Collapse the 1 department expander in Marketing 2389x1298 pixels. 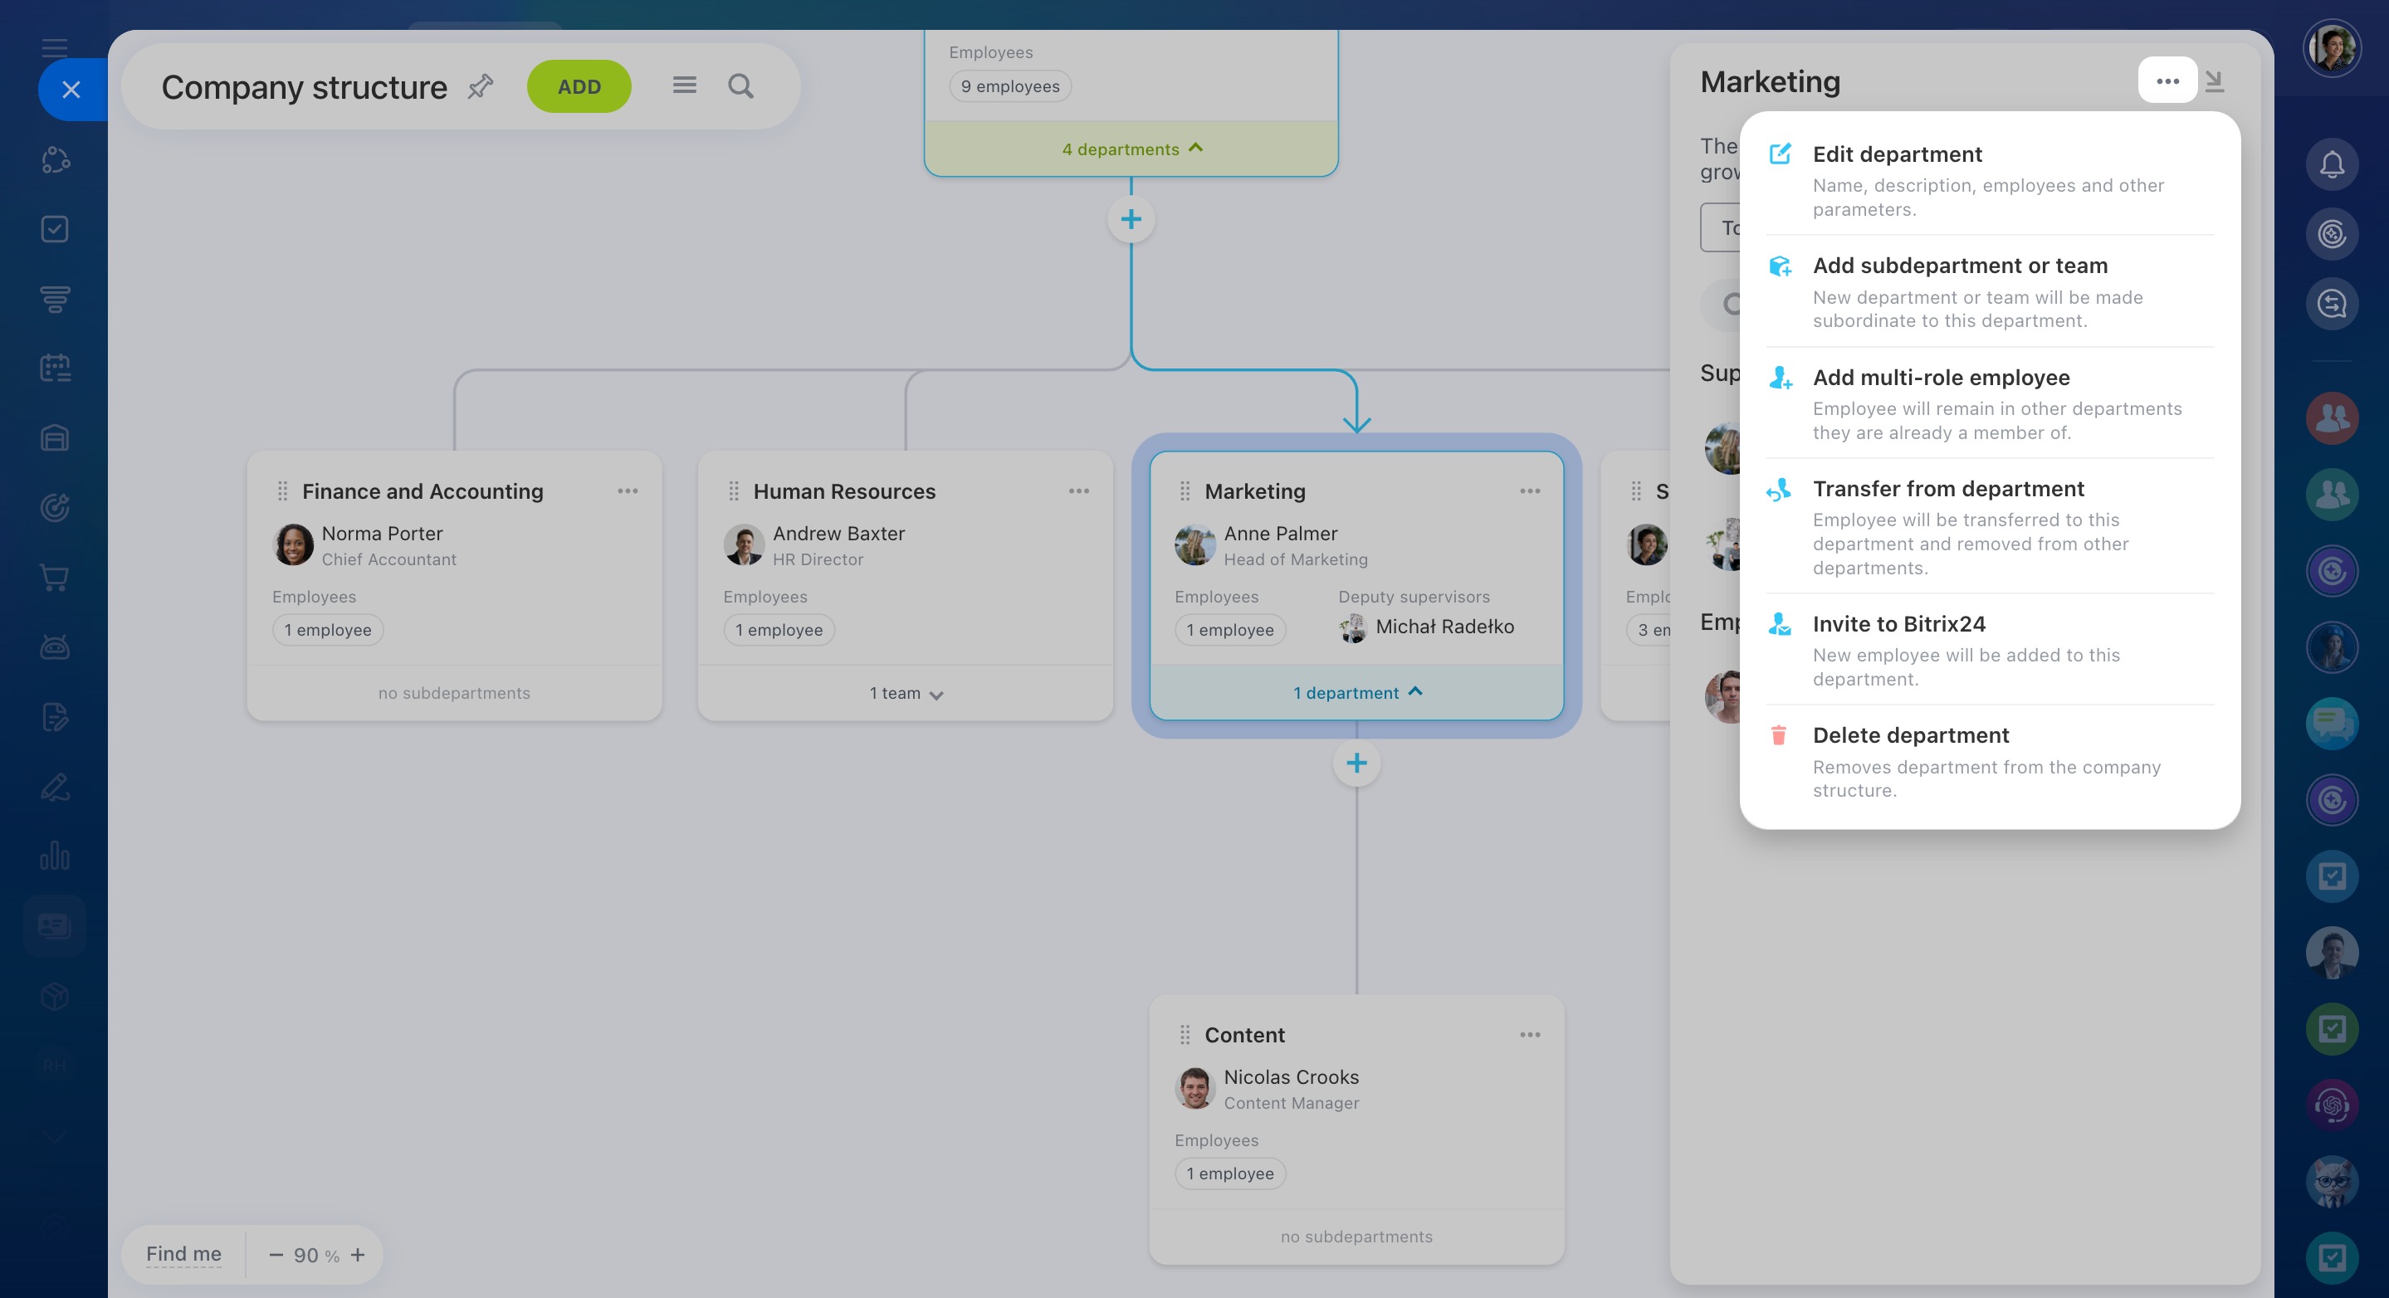coord(1357,693)
